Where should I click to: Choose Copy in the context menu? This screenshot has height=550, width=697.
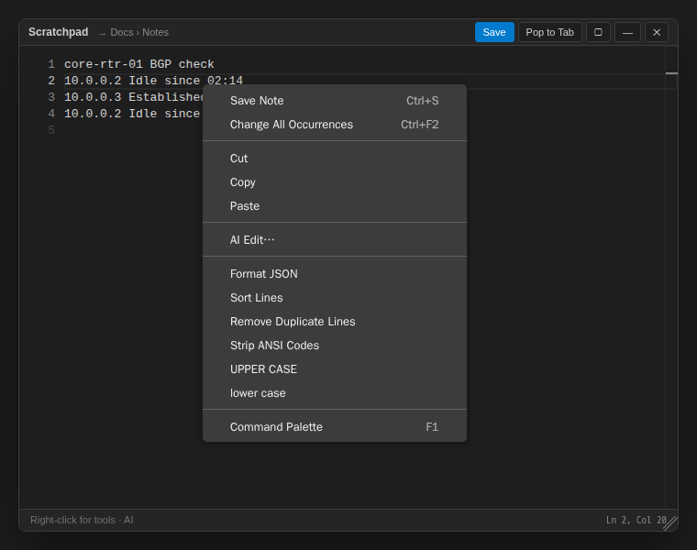(x=334, y=182)
